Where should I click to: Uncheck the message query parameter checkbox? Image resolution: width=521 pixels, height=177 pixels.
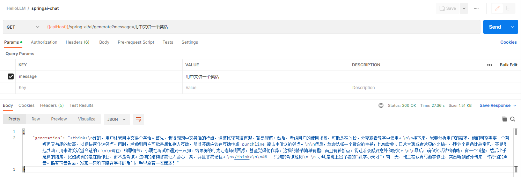click(x=11, y=76)
